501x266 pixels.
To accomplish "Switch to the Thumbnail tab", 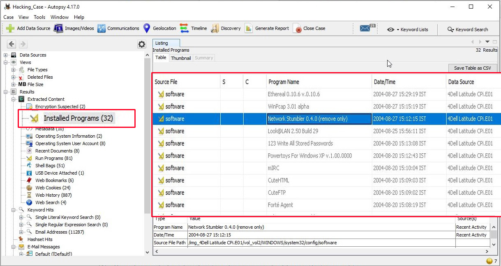I will click(181, 58).
